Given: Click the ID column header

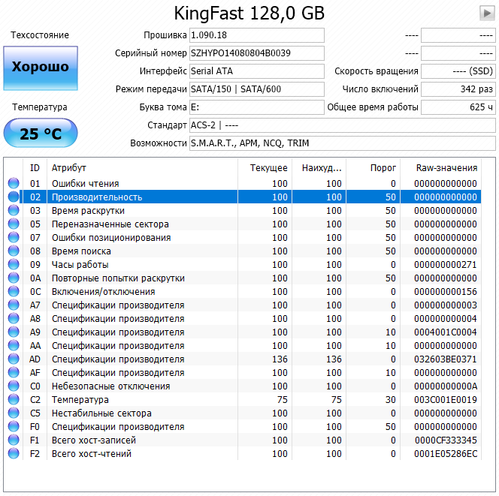Looking at the screenshot, I should pyautogui.click(x=35, y=168).
